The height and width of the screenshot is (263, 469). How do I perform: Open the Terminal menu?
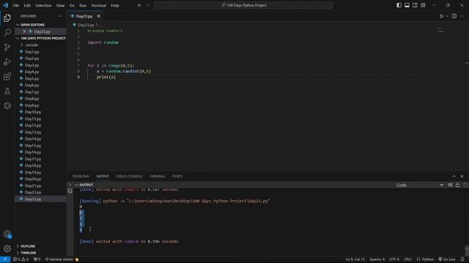point(99,5)
